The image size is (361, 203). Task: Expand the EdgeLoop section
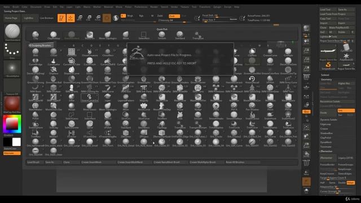(x=325, y=124)
